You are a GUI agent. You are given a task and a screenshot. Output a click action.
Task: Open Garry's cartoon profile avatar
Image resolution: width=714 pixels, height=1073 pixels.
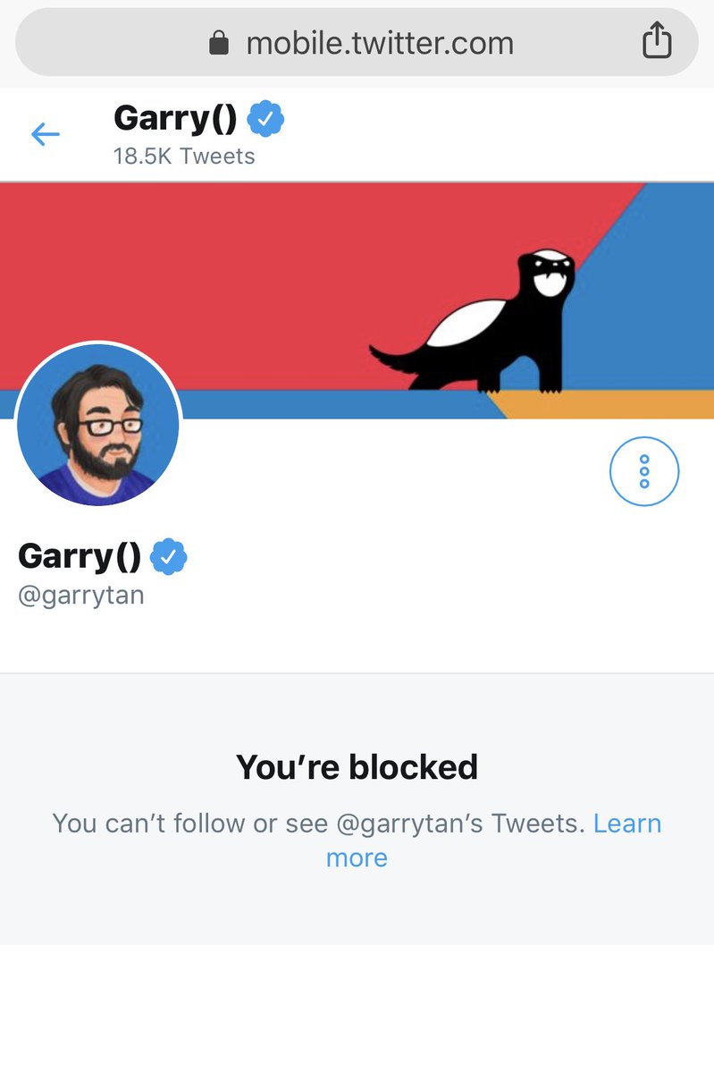pyautogui.click(x=98, y=425)
